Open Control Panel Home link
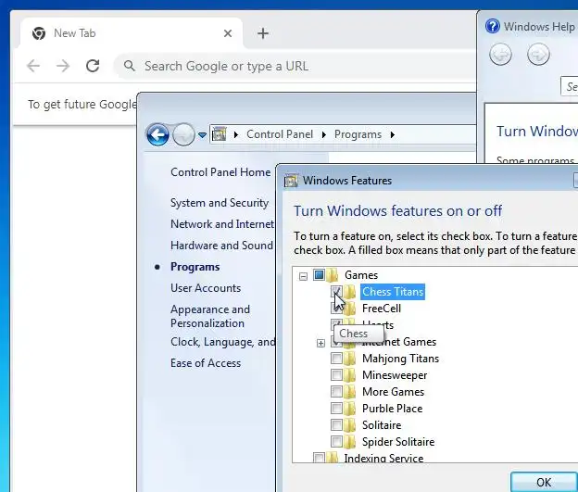This screenshot has height=492, width=578. [220, 172]
